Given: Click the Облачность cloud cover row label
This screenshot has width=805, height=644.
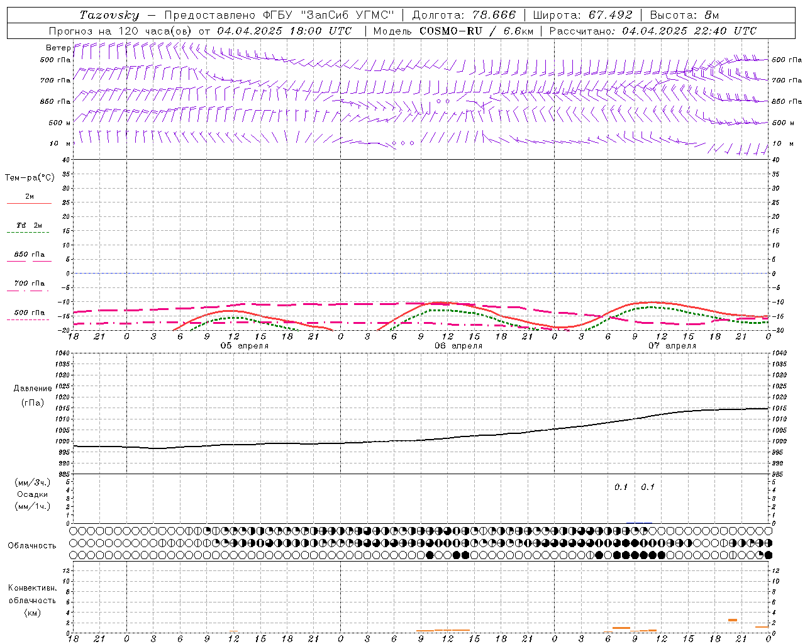Looking at the screenshot, I should point(32,546).
